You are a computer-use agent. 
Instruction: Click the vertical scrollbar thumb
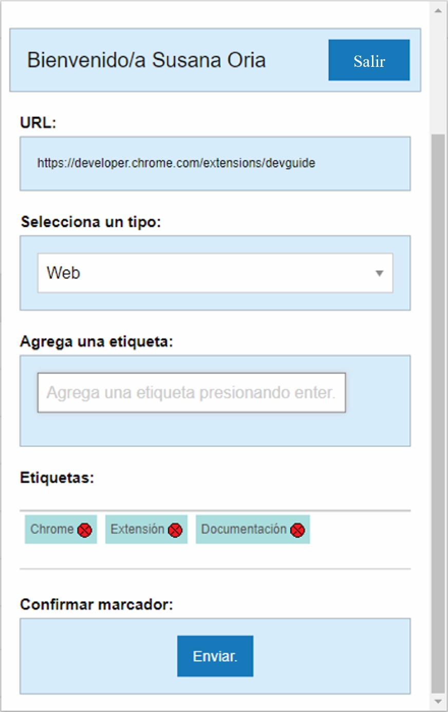[438, 412]
